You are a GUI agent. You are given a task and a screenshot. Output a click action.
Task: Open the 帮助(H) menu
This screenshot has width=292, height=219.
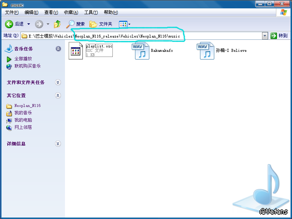111,12
